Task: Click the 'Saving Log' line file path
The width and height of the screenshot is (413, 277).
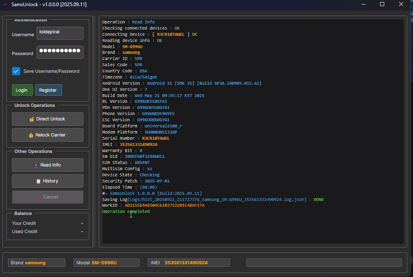Action: [217, 200]
